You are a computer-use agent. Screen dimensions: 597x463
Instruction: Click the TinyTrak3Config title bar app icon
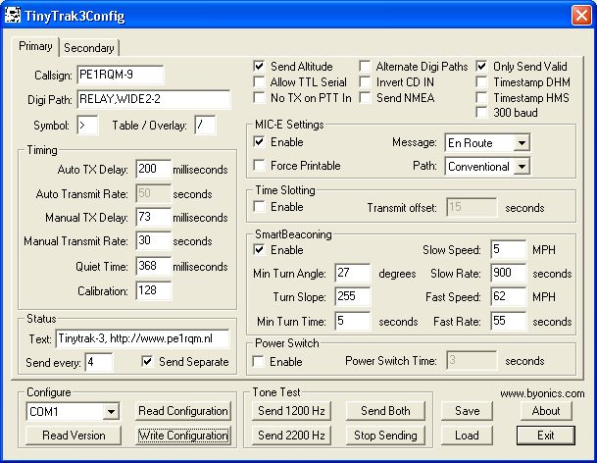pyautogui.click(x=12, y=16)
